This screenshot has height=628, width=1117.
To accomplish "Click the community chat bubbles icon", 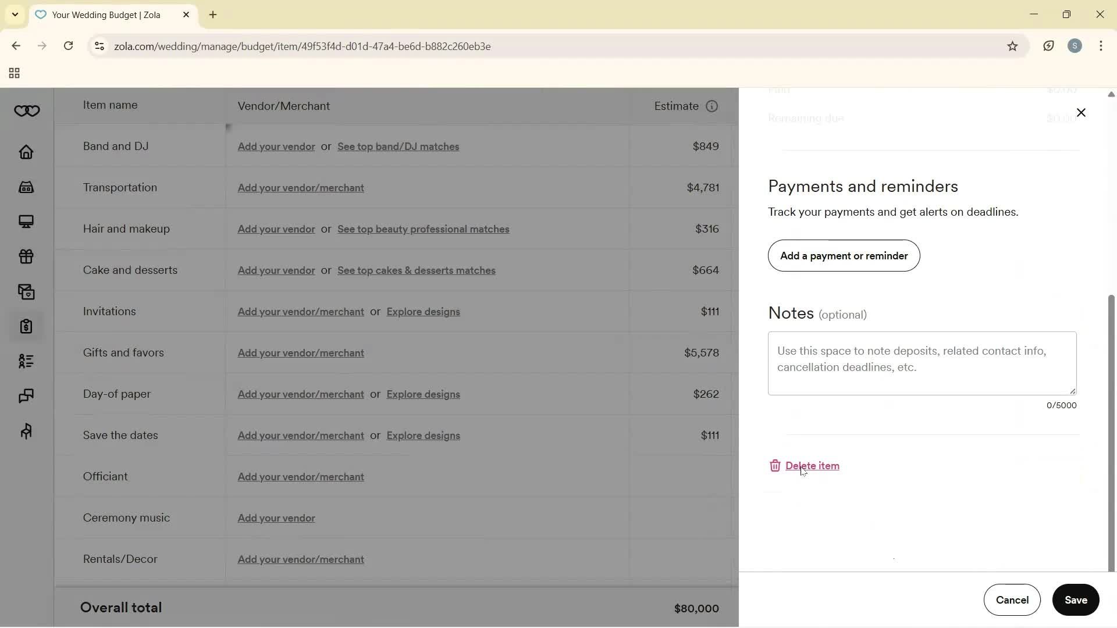I will click(x=26, y=396).
